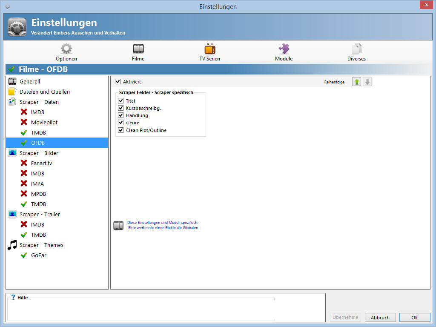Toggle the Genre checkbox
The image size is (436, 327).
[x=120, y=122]
